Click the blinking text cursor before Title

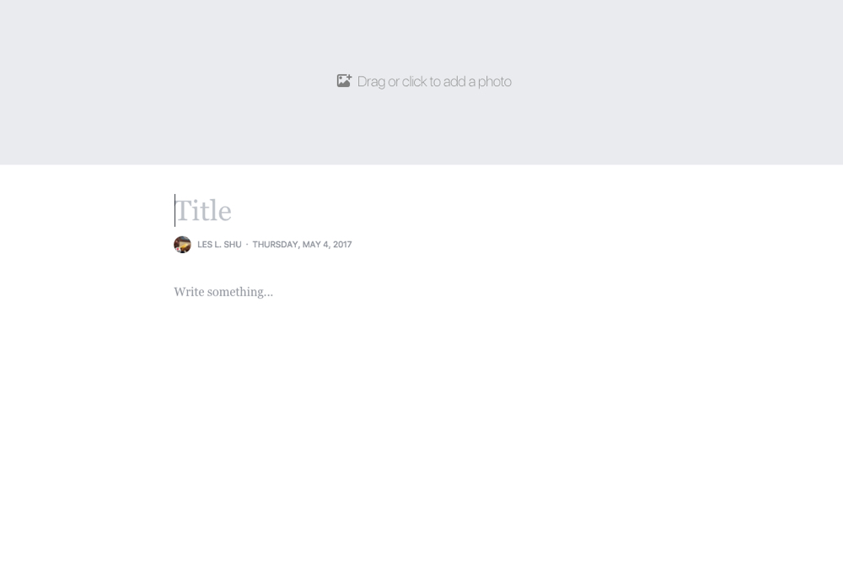(x=175, y=210)
